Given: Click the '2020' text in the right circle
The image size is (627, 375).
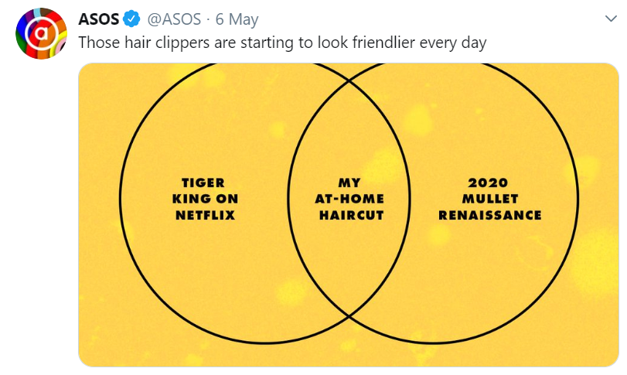Looking at the screenshot, I should [x=489, y=182].
